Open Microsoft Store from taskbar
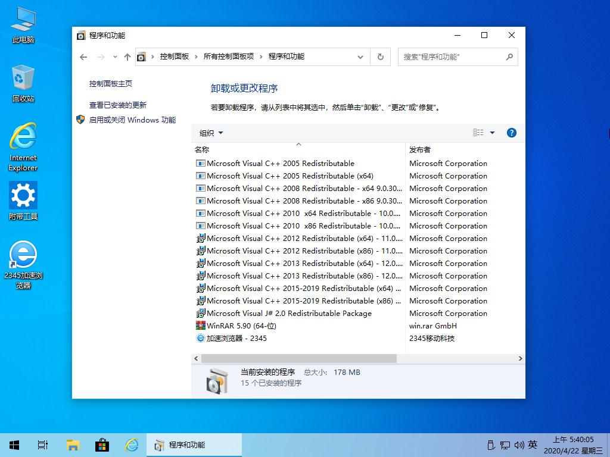The image size is (610, 457). pos(102,445)
